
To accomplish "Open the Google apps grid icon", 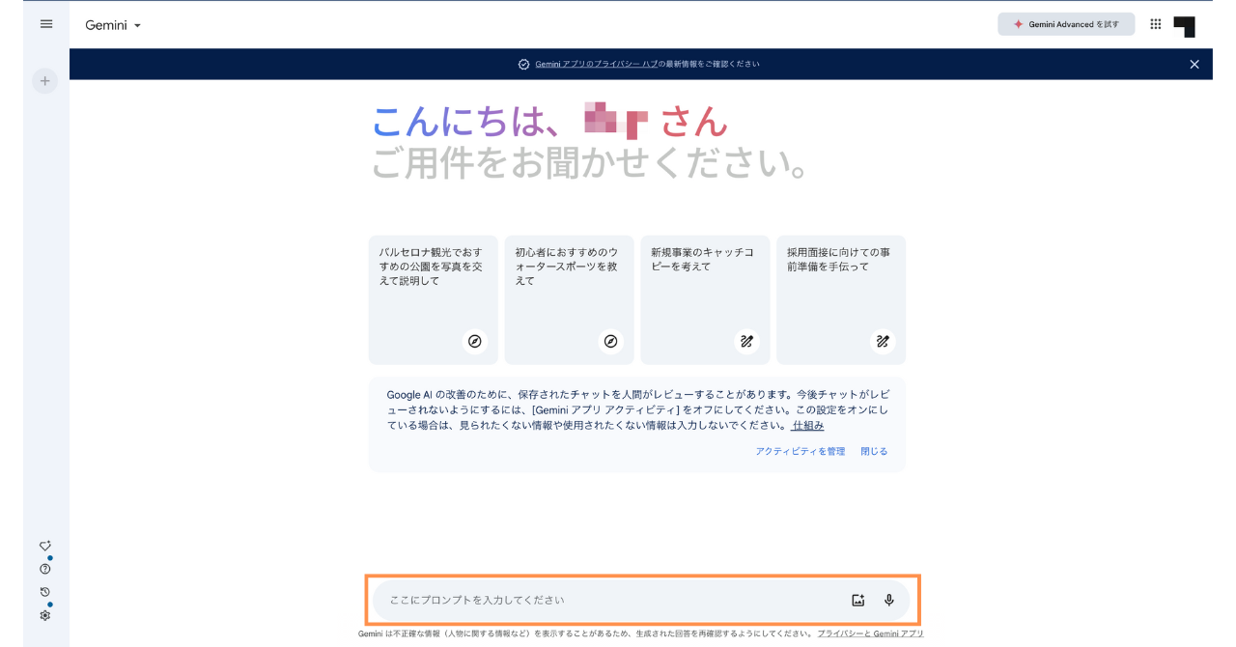I will coord(1156,24).
